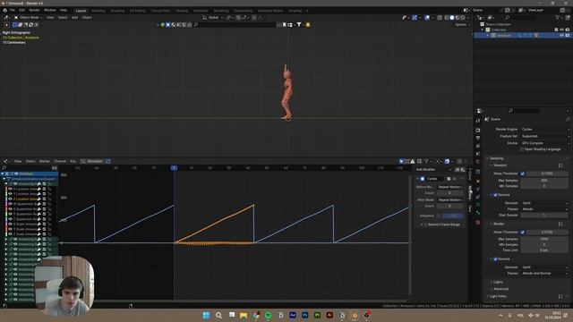Toggle X-ray mode in the viewport
Image resolution: width=573 pixels, height=322 pixels.
(x=440, y=18)
